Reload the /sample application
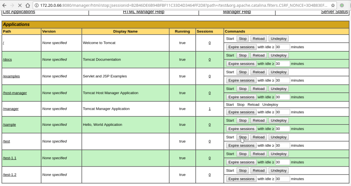Viewport: 351px width, 186px height. 259,120
